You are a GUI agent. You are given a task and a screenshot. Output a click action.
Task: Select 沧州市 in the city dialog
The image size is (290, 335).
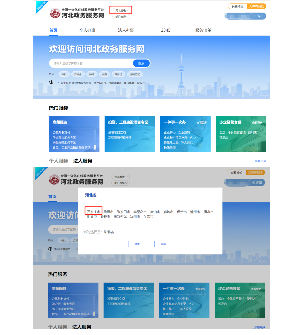(x=195, y=212)
